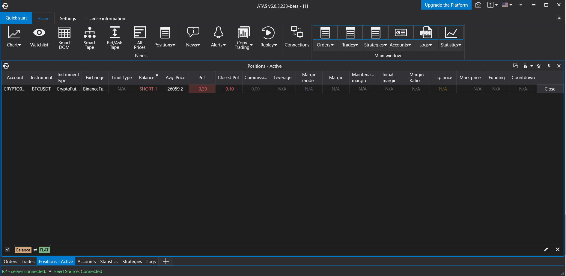Take a screenshot with the camera icon
566x276 pixels.
478,5
